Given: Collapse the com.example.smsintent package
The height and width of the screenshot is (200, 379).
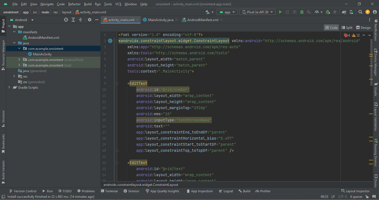Looking at the screenshot, I should point(19,48).
